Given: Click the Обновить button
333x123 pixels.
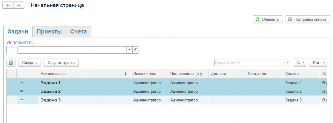Looking at the screenshot, I should 268,19.
